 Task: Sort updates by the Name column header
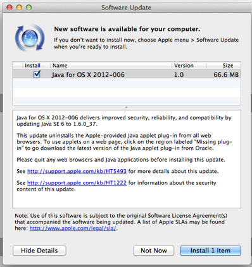pyautogui.click(x=111, y=66)
